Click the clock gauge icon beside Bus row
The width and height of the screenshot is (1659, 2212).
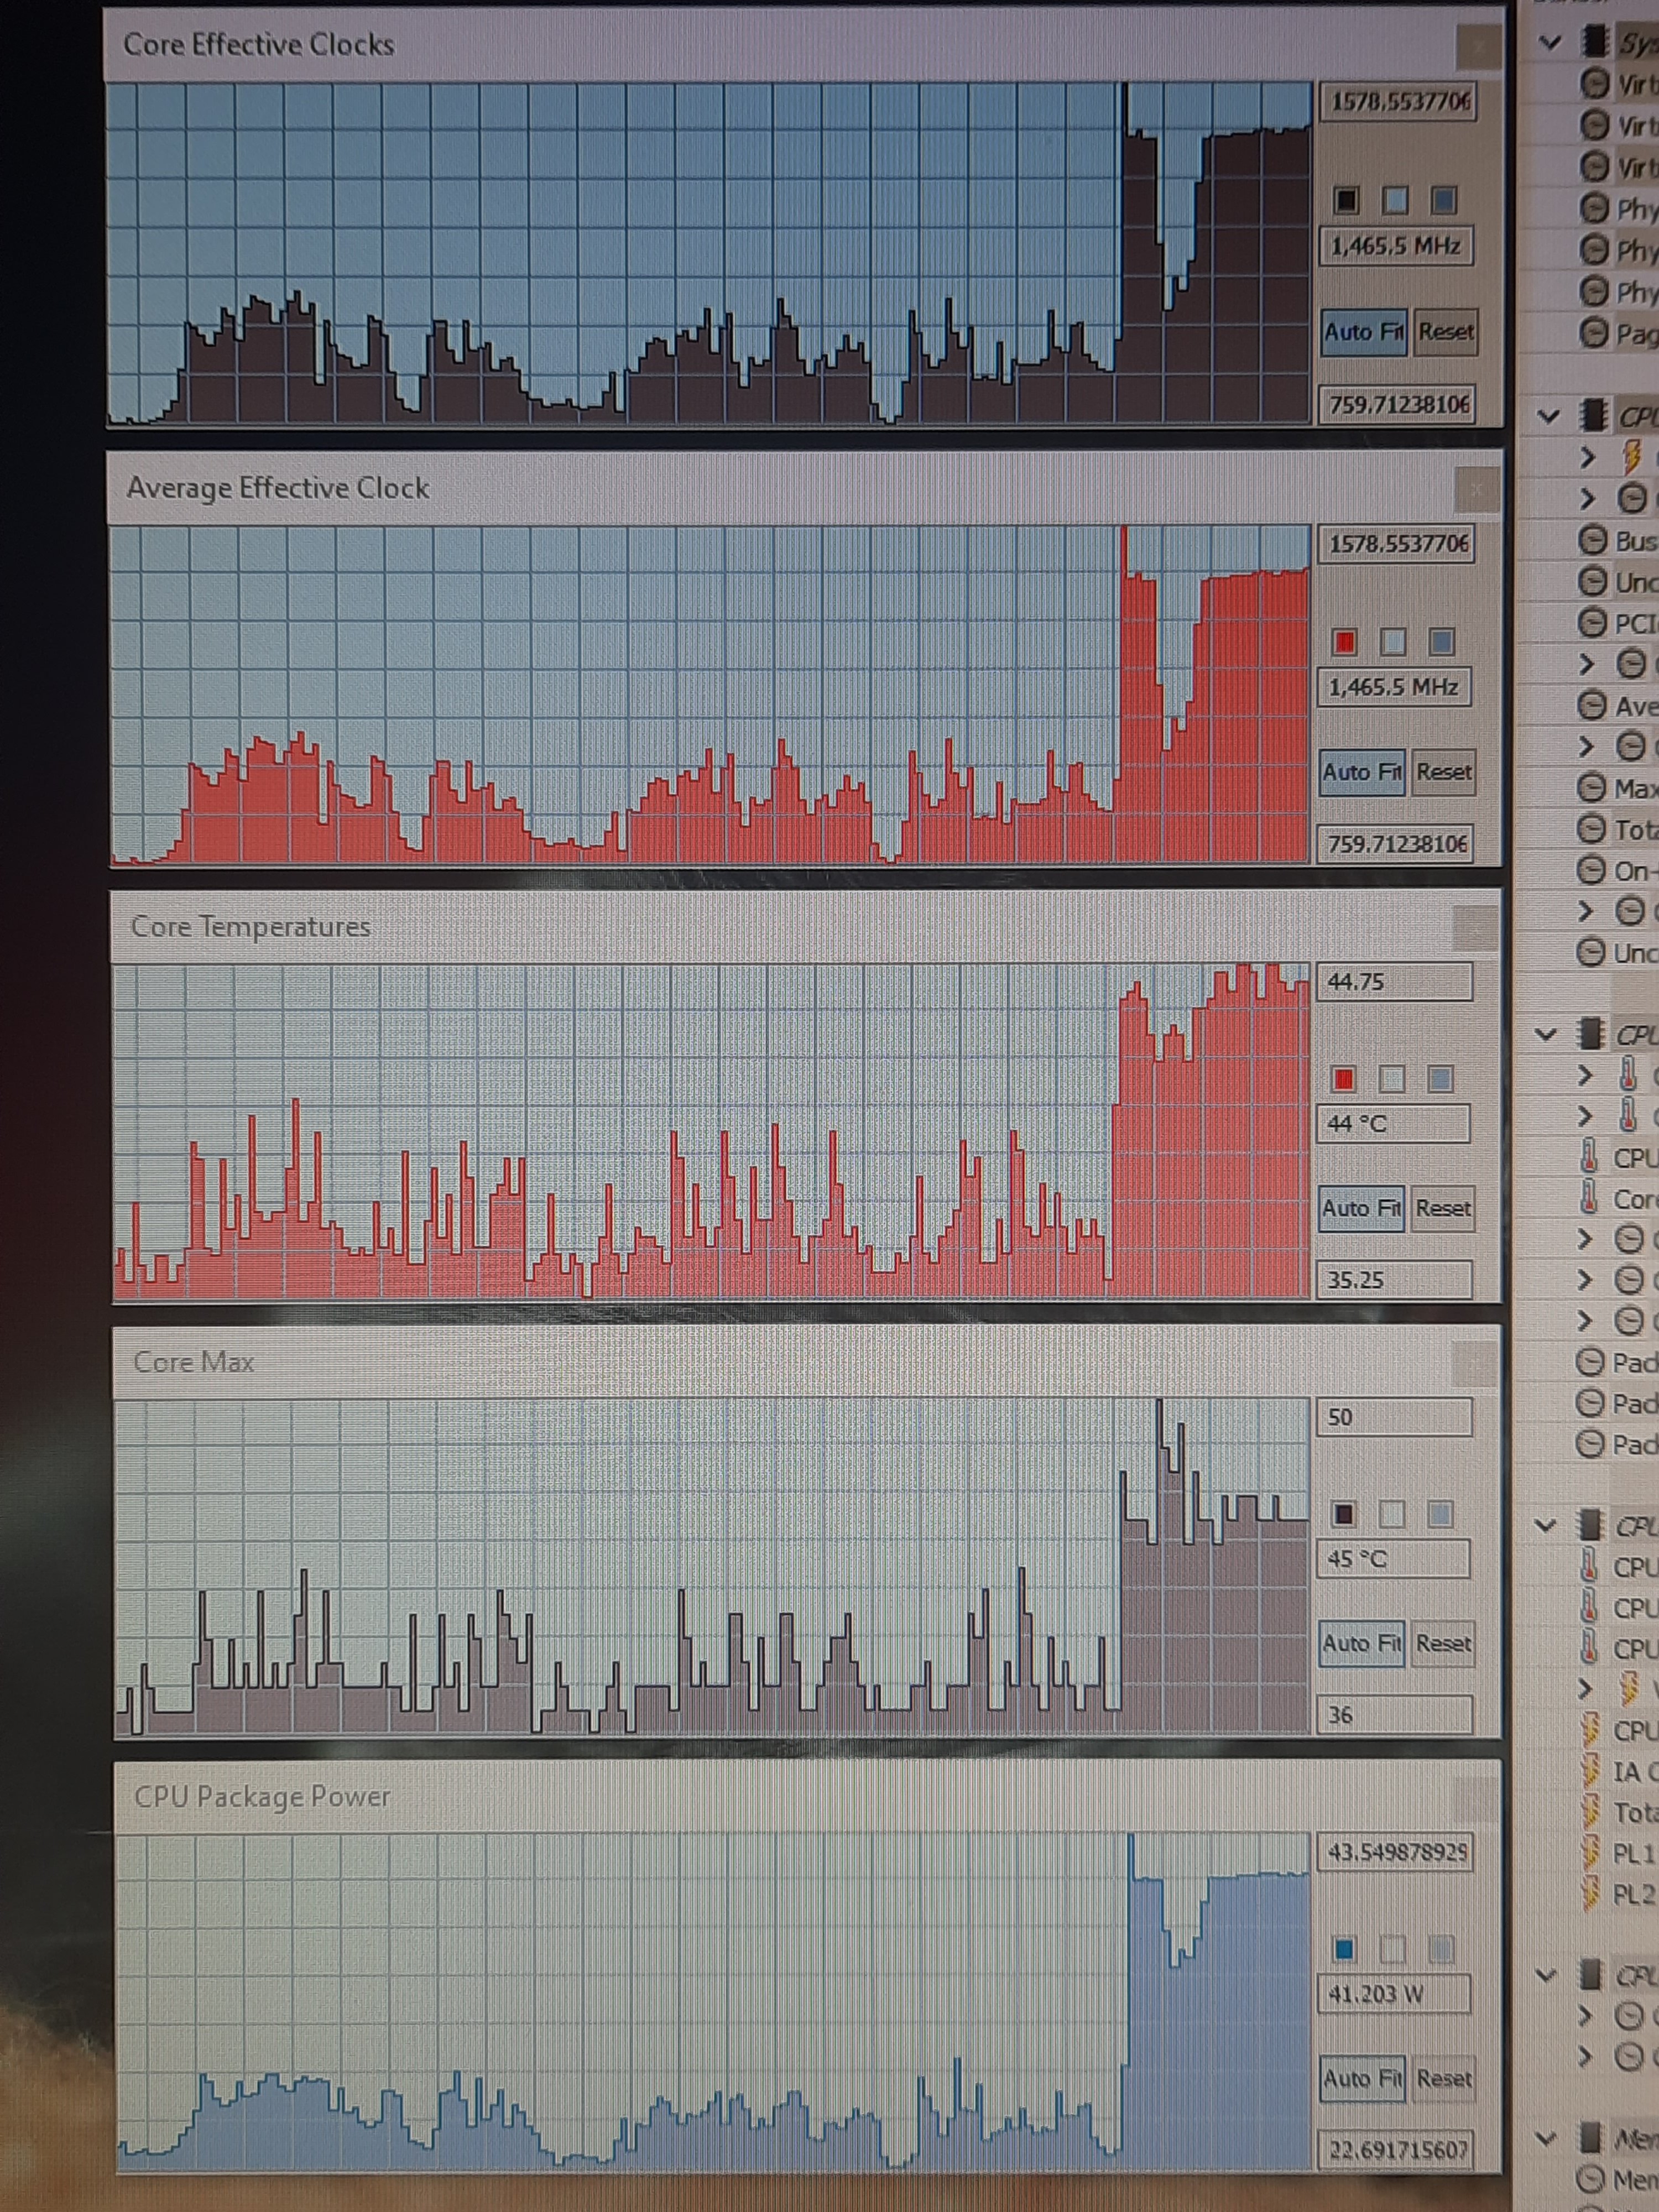coord(1592,541)
